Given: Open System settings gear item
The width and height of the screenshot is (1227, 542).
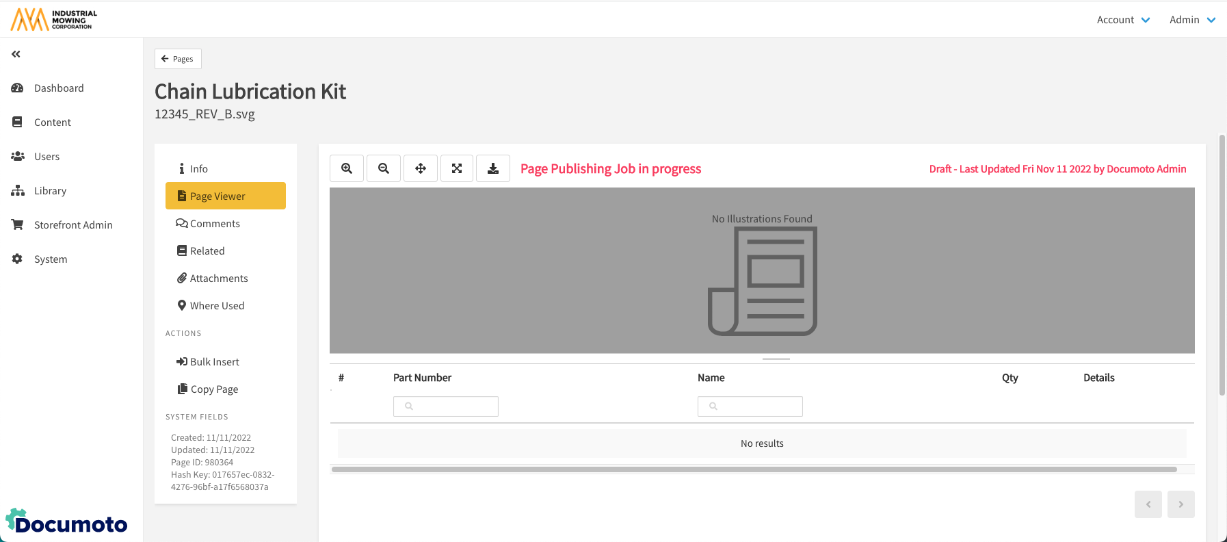Looking at the screenshot, I should pyautogui.click(x=51, y=259).
